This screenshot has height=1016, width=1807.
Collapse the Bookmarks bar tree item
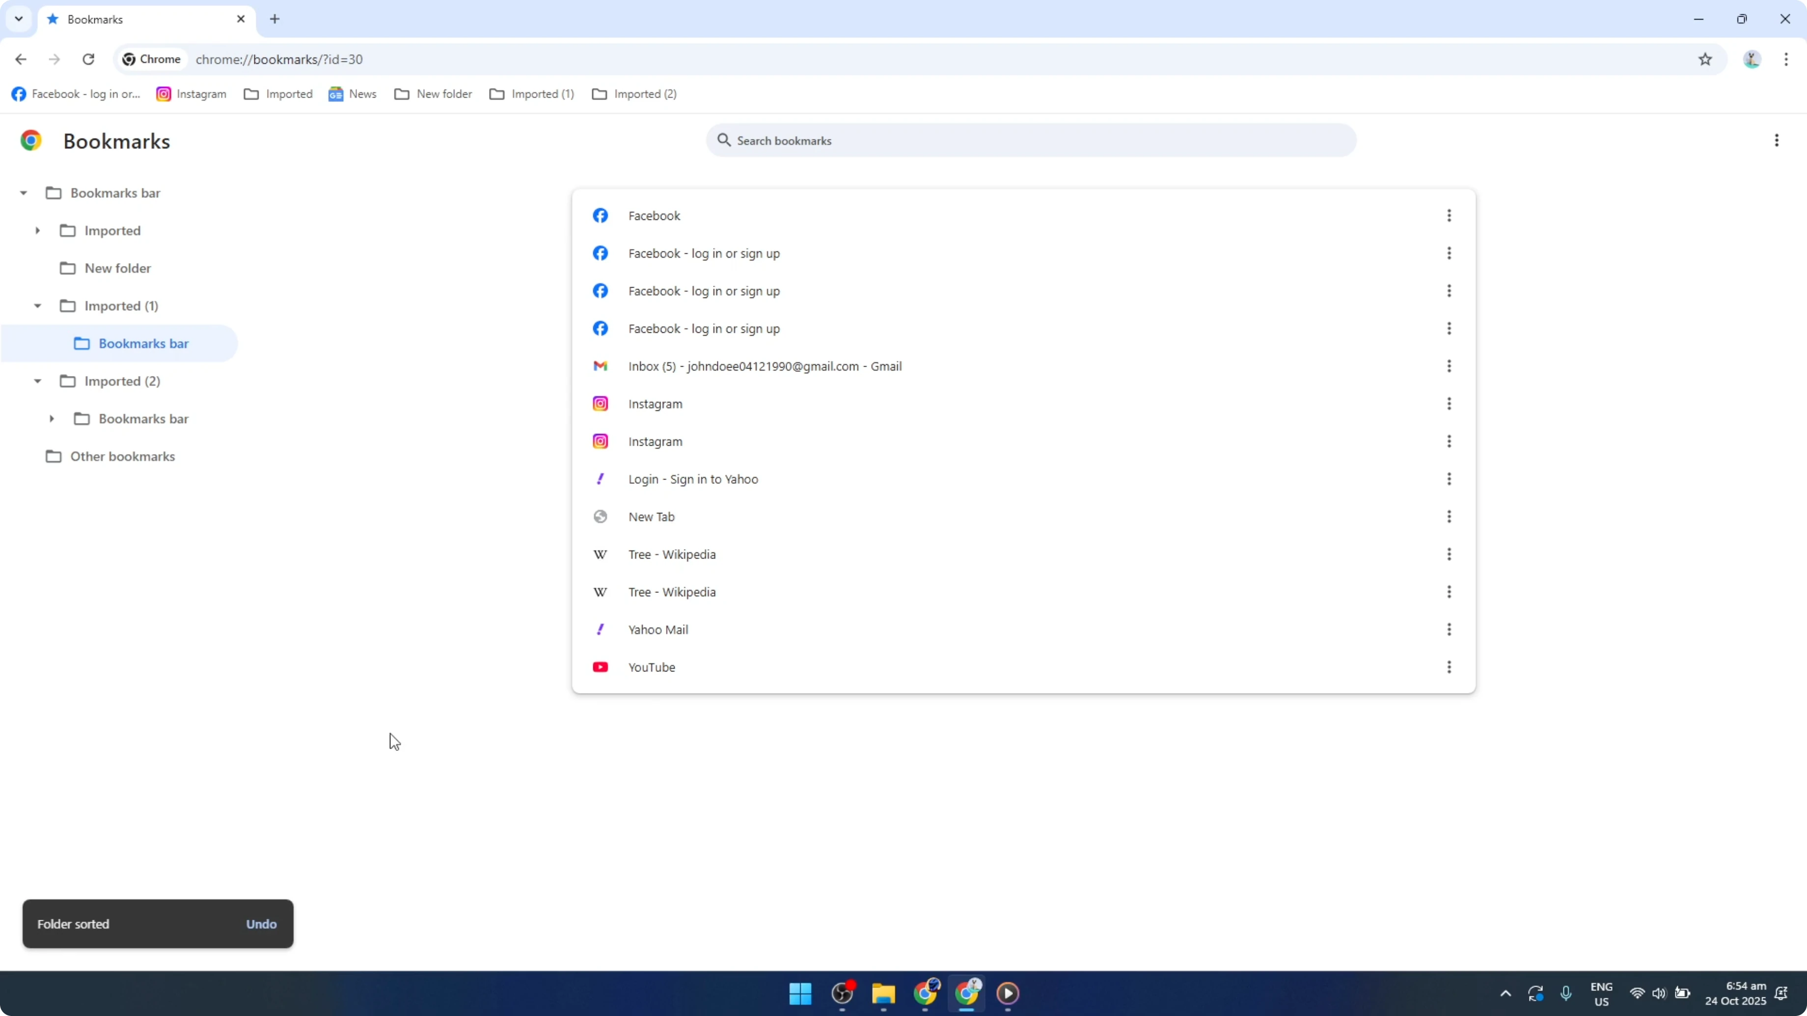coord(24,192)
